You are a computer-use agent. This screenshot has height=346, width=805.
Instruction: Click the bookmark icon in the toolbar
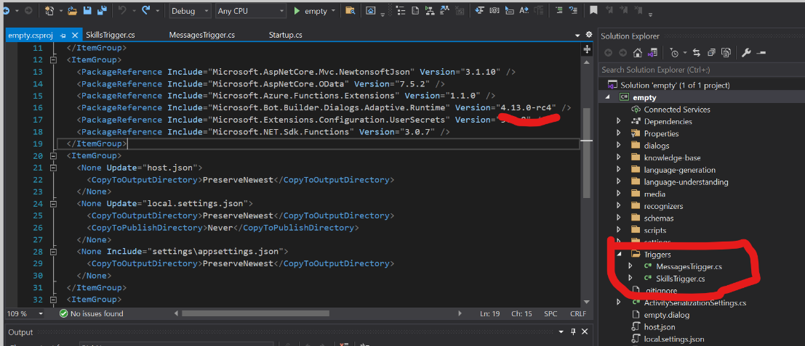pyautogui.click(x=593, y=10)
